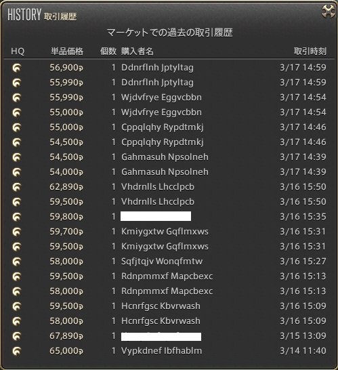Click the HQ icon on the 67,890 row

click(17, 336)
